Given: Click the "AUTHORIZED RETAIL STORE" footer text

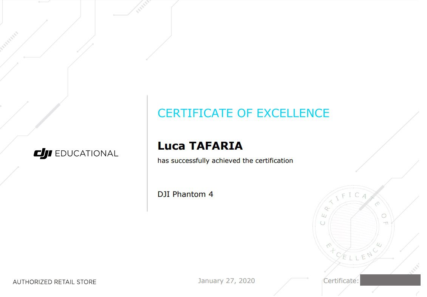Looking at the screenshot, I should pos(54,282).
